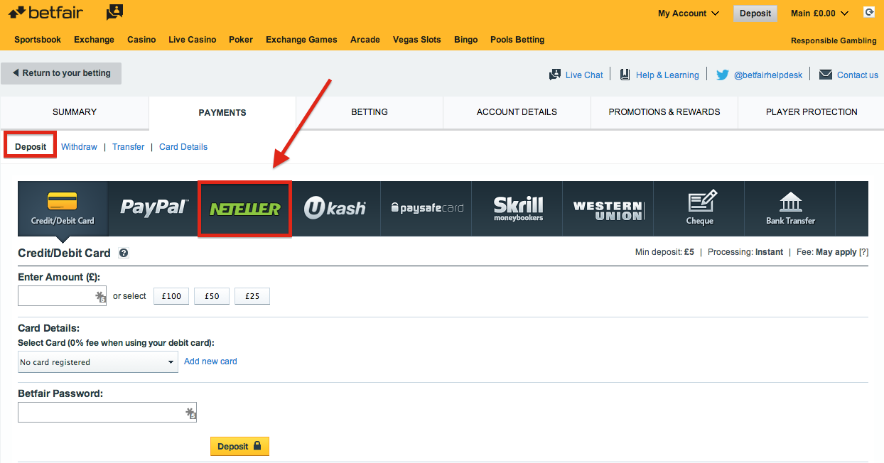Choose Western Union deposit method

(x=608, y=208)
